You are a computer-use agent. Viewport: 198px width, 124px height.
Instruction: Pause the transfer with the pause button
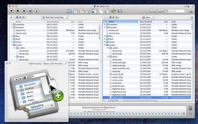click(24, 11)
